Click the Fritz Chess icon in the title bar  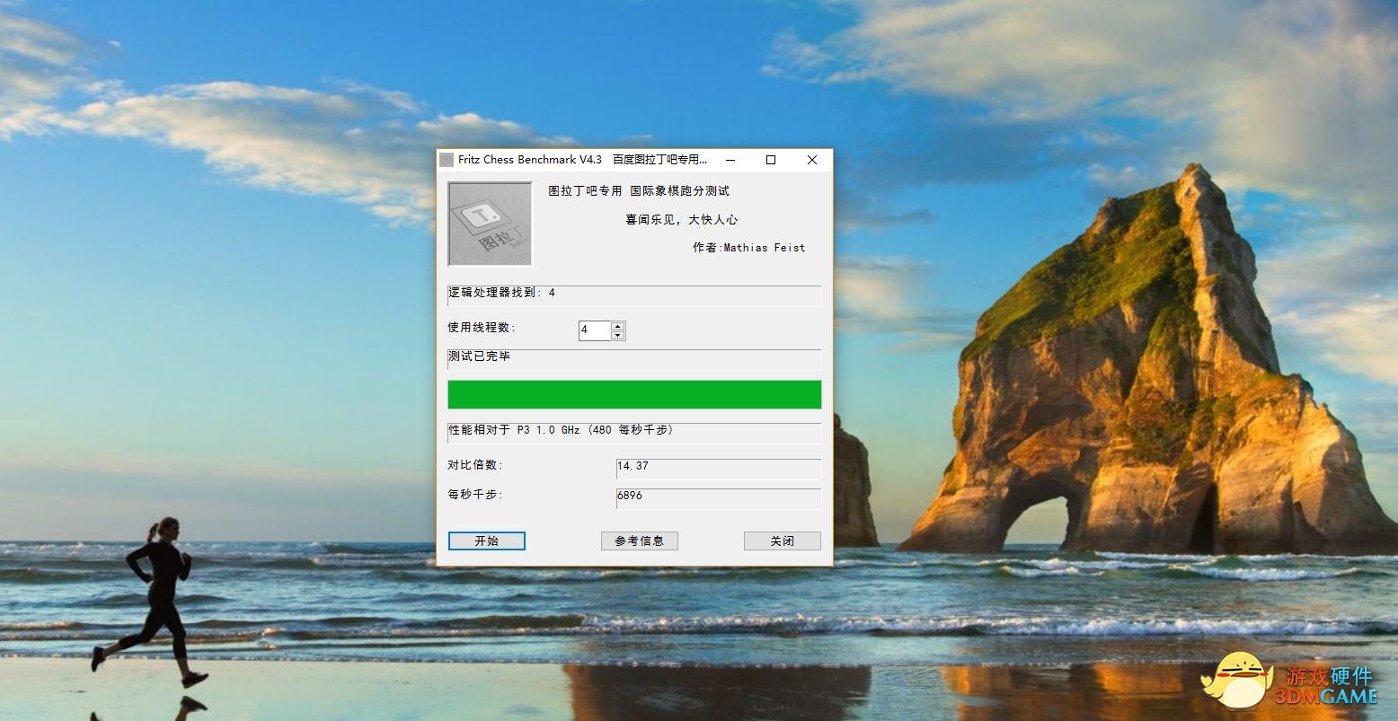(x=446, y=159)
